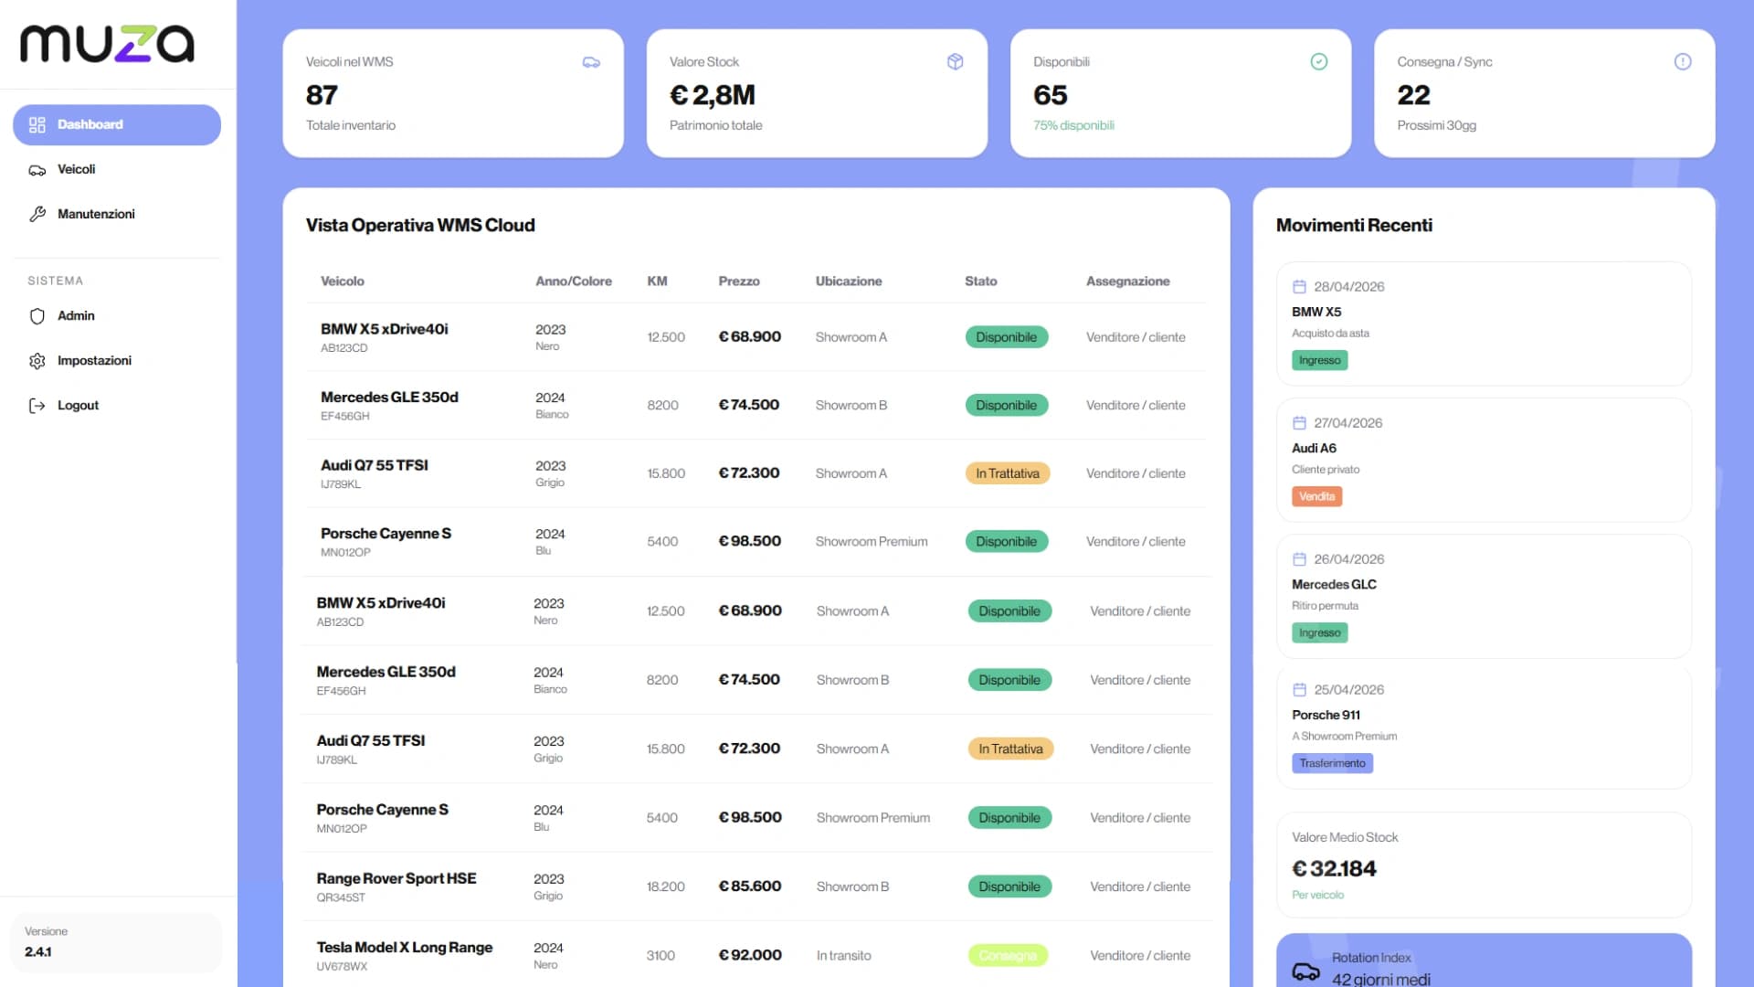This screenshot has width=1754, height=987.
Task: Click the Consegna status badge
Action: pos(1008,956)
